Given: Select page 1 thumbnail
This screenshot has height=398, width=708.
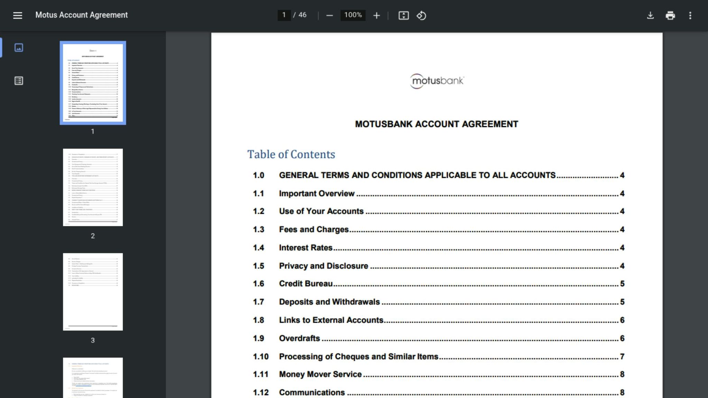Looking at the screenshot, I should (x=93, y=83).
